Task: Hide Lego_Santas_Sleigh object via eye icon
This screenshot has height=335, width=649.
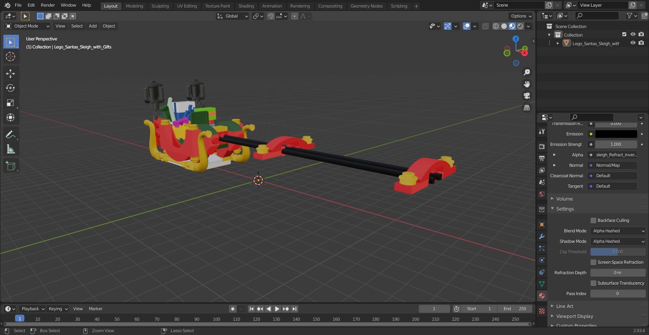Action: 633,43
